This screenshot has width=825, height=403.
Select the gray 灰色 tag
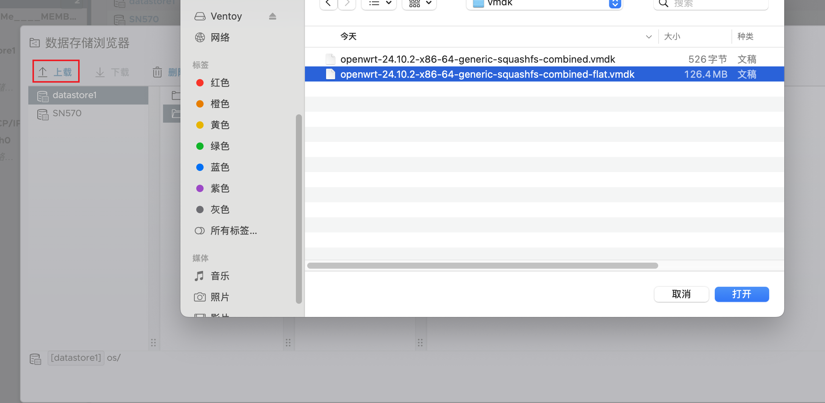[x=212, y=209]
